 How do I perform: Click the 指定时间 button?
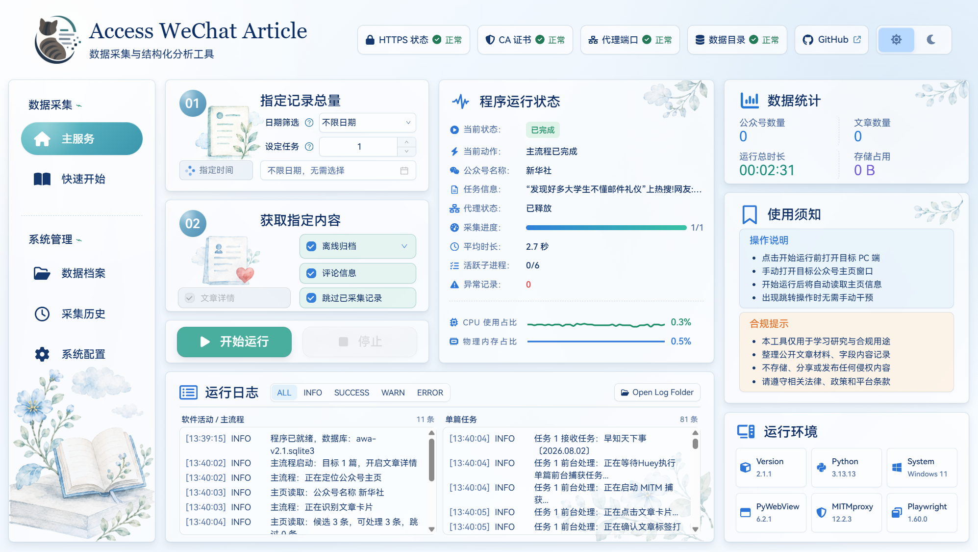point(216,170)
